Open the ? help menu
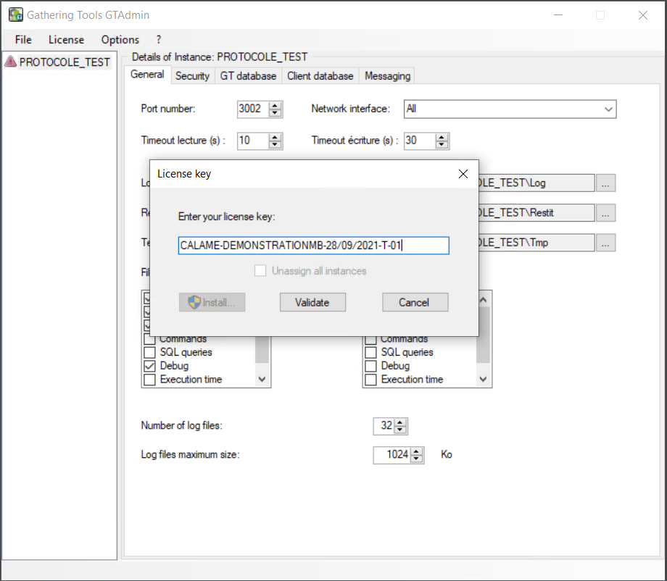This screenshot has width=667, height=581. click(x=159, y=40)
